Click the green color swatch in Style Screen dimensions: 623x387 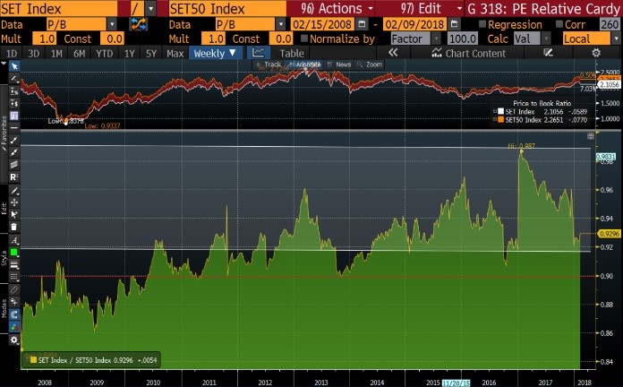(x=14, y=252)
